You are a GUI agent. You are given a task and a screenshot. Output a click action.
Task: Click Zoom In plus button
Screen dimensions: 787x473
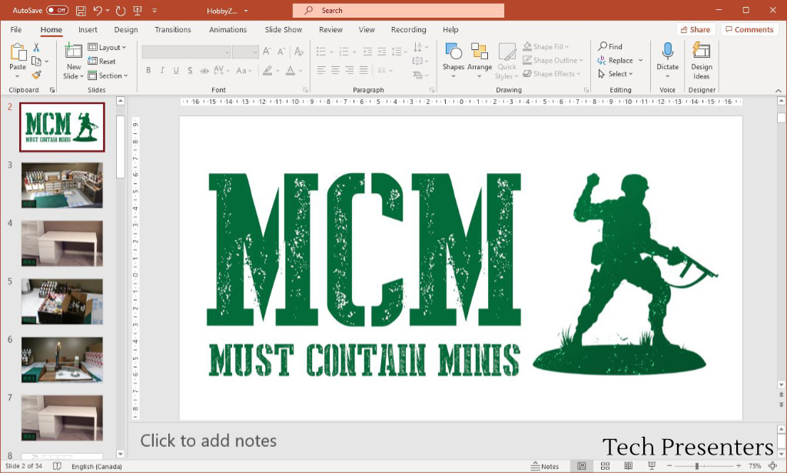[x=739, y=466]
